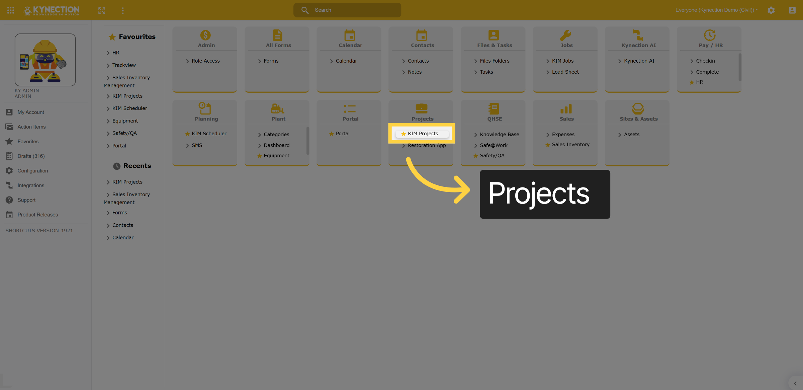
Task: Click the Plant tile scrollbar
Action: (307, 141)
